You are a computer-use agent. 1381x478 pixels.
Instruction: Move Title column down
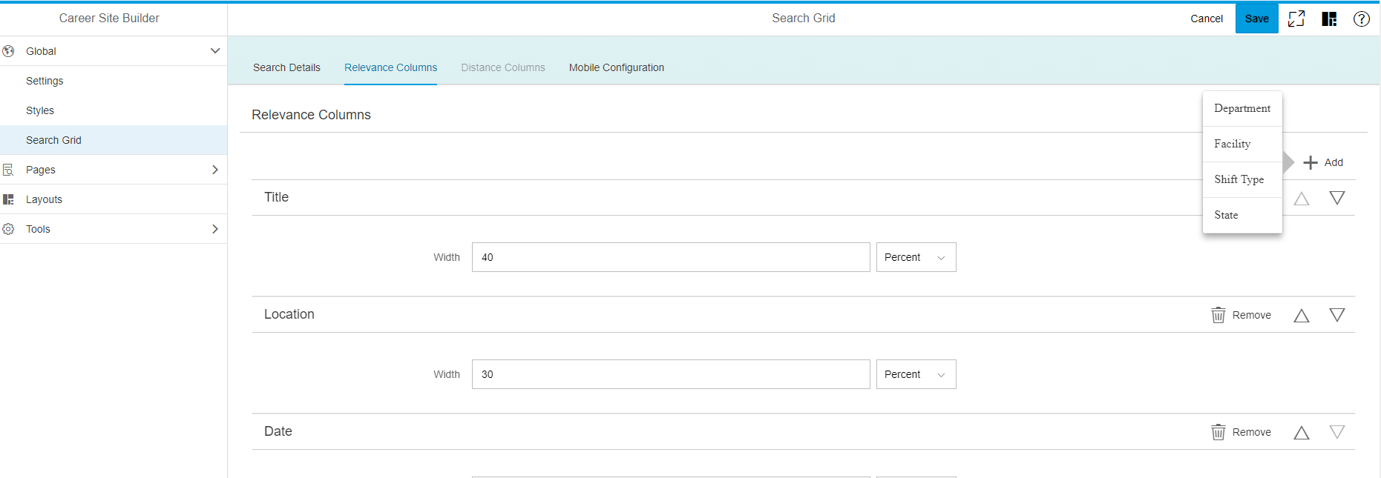pyautogui.click(x=1337, y=198)
